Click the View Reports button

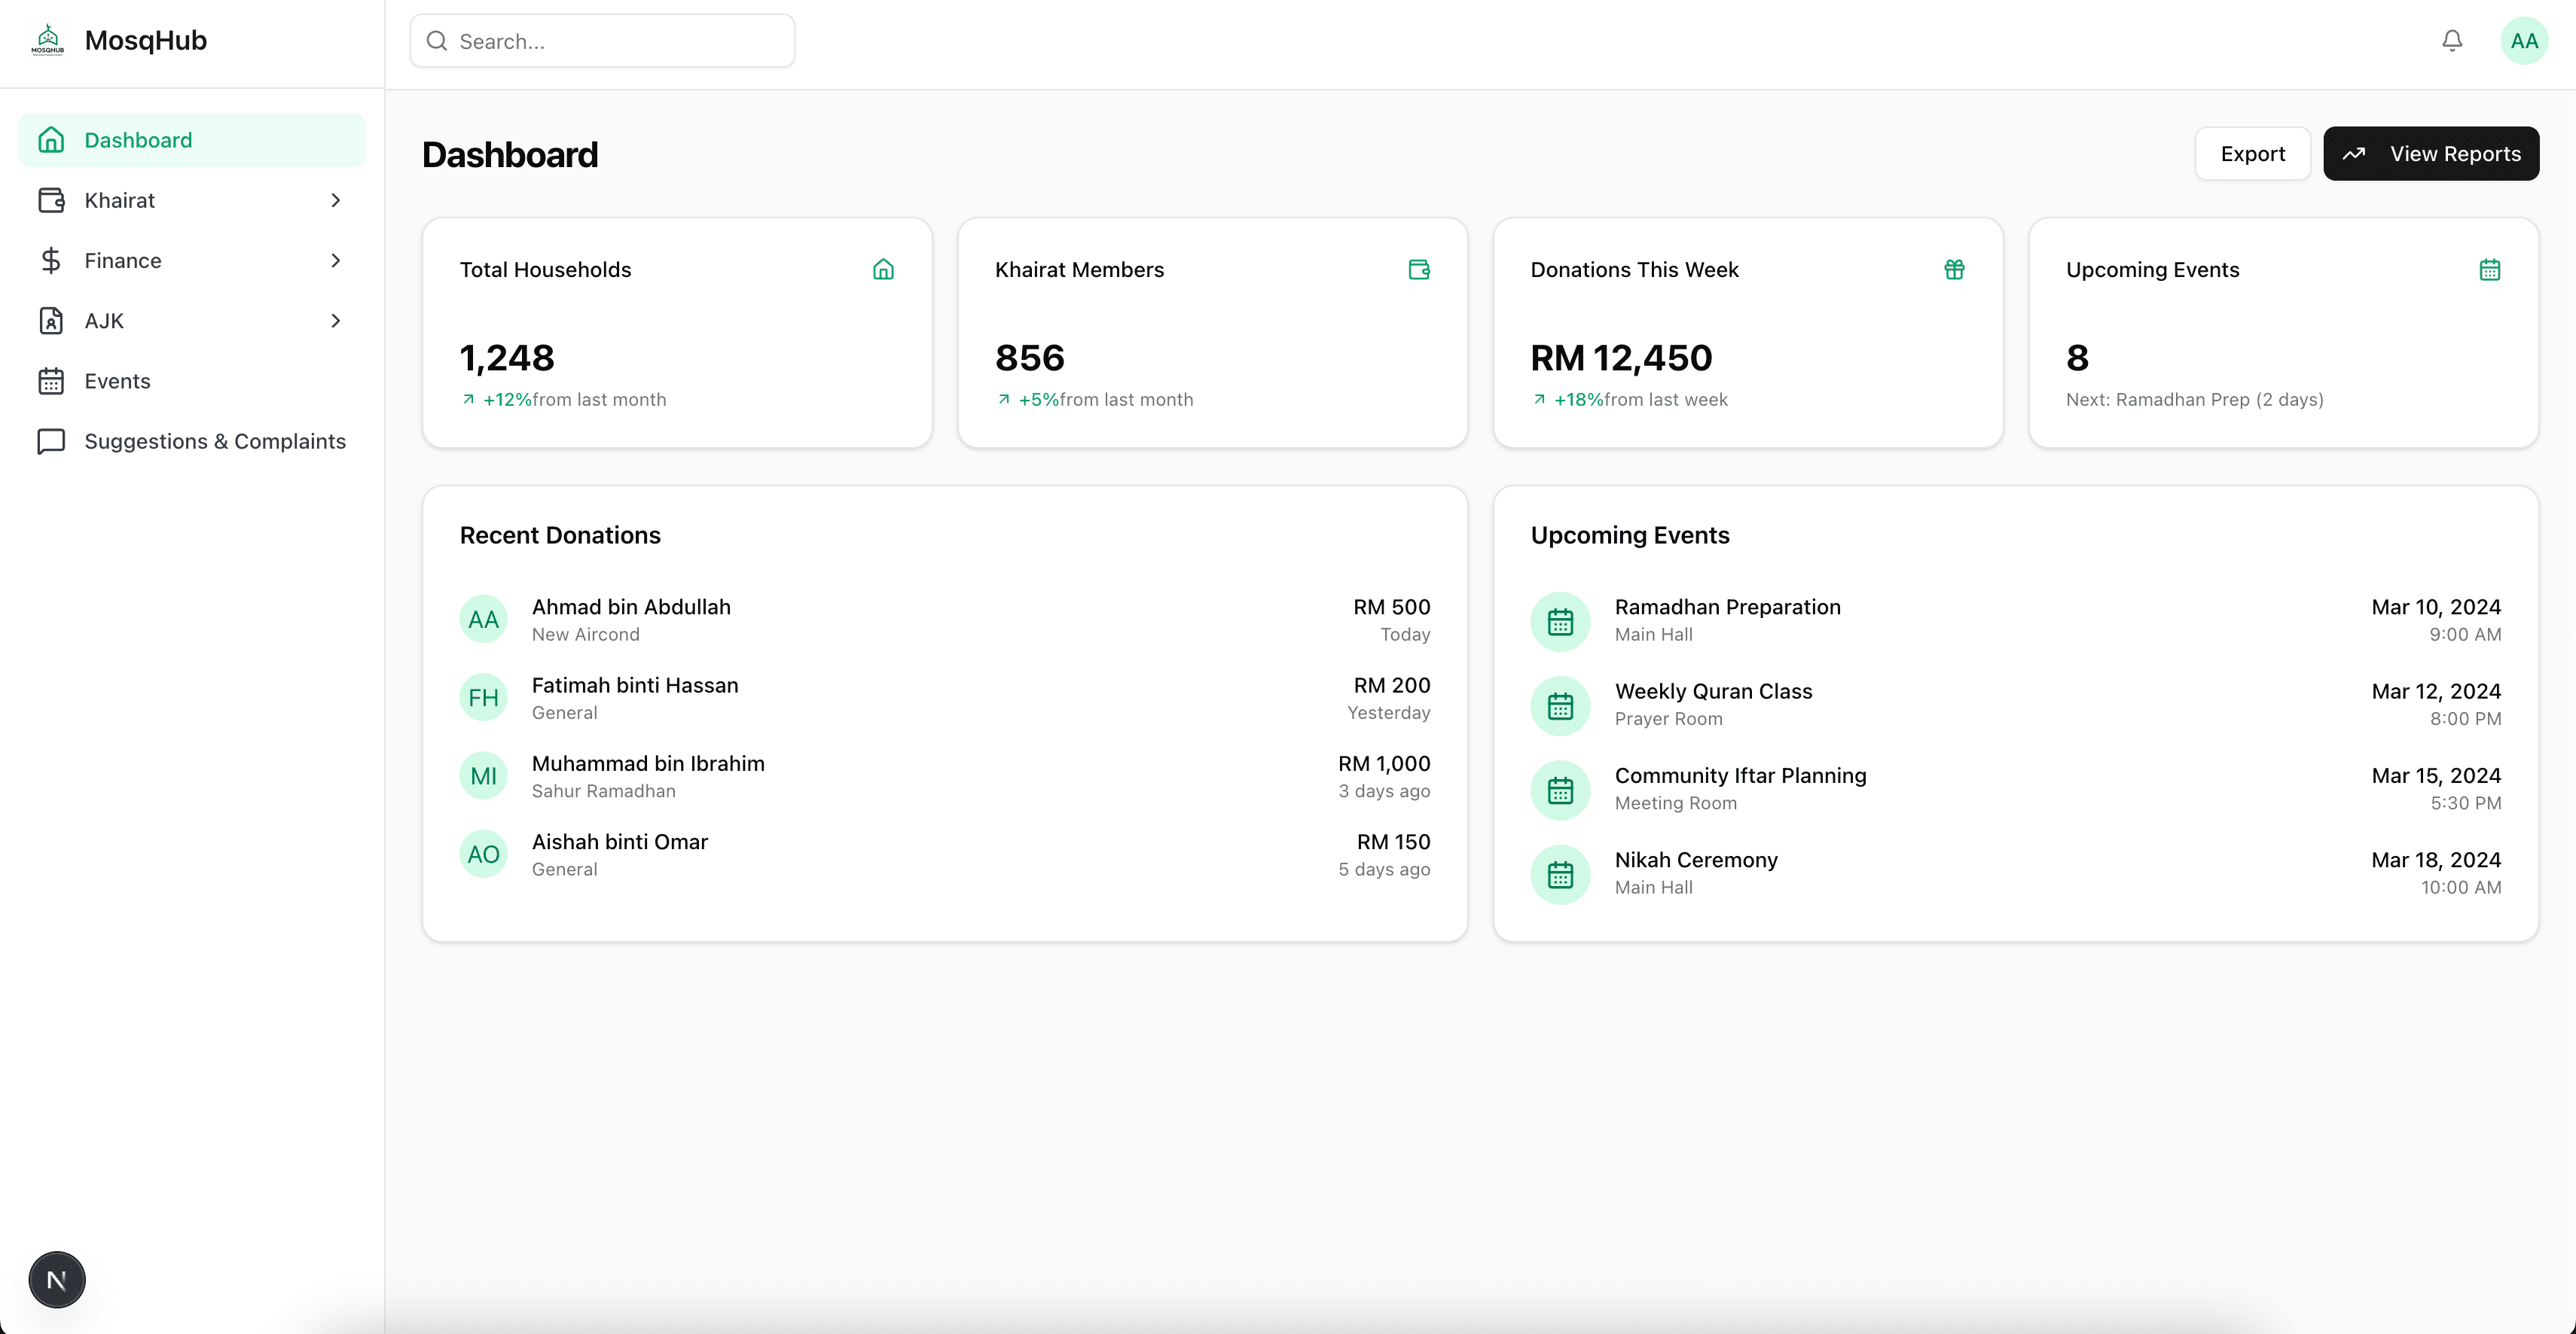(2430, 154)
